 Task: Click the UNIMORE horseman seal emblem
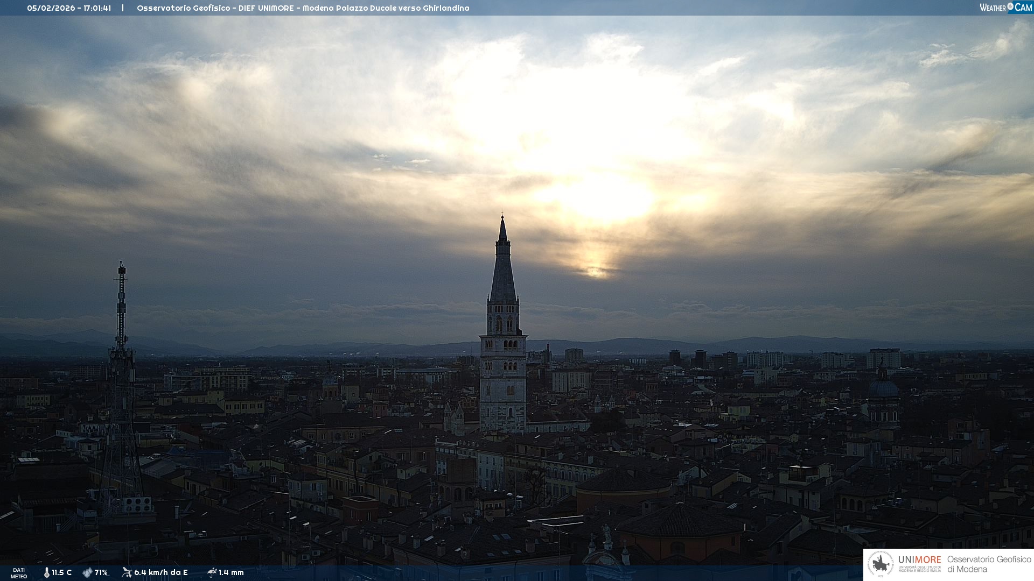881,564
